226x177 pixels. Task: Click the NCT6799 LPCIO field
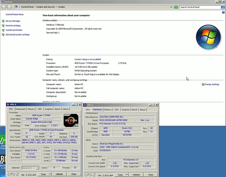127,135
